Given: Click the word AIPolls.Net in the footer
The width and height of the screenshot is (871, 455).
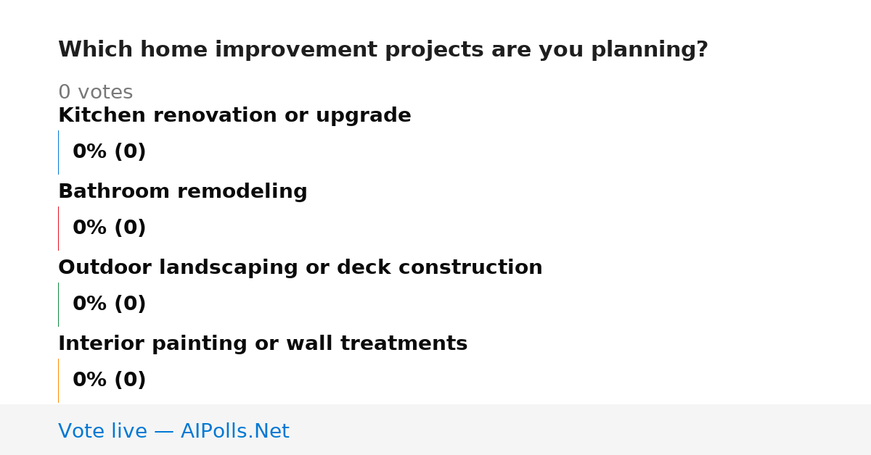Looking at the screenshot, I should 235,431.
